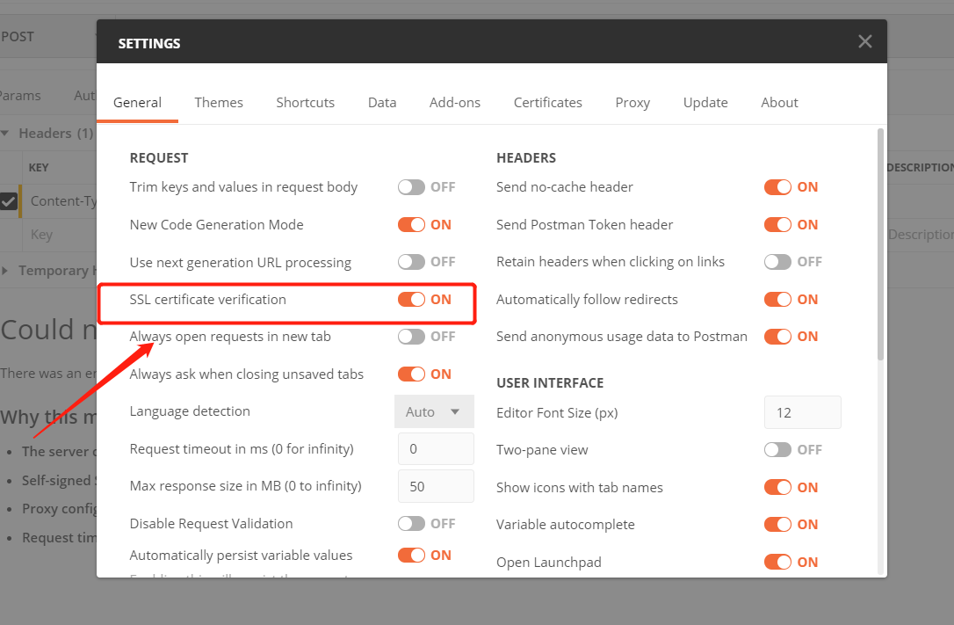
Task: Open the Language detection dropdown
Action: pos(434,411)
